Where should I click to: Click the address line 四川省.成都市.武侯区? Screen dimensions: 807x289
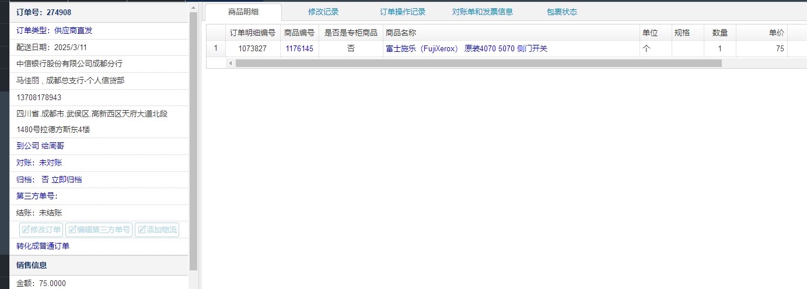[92, 114]
